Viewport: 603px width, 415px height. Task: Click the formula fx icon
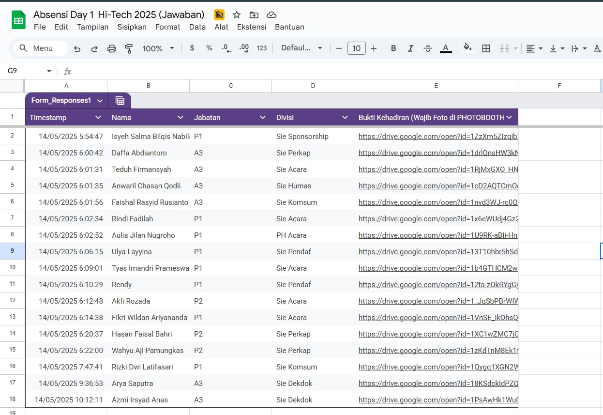coord(68,71)
